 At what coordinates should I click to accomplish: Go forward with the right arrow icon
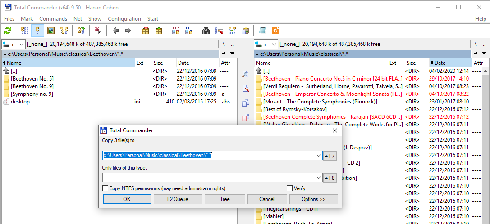tap(128, 31)
